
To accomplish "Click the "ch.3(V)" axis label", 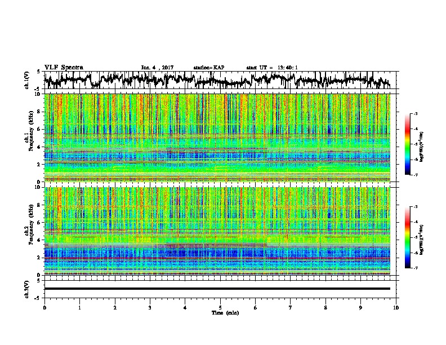I will coord(27,289).
